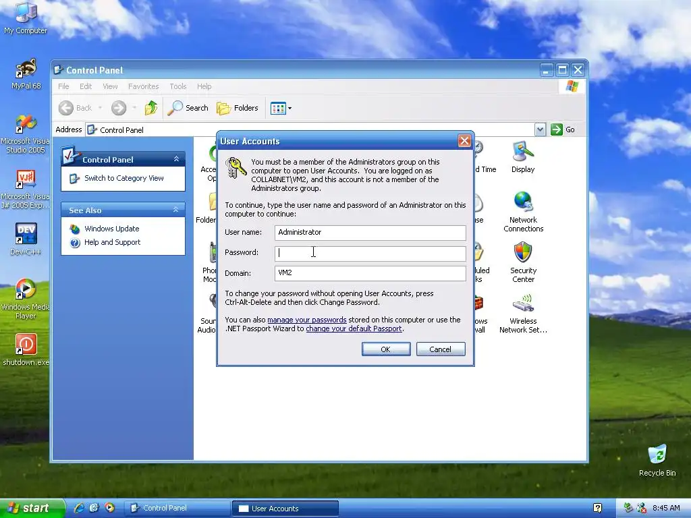691x518 pixels.
Task: Open the File menu
Action: (x=63, y=86)
